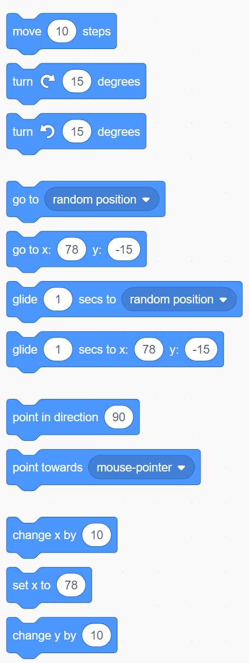The height and width of the screenshot is (663, 249).
Task: Click x value in 'go to x' block
Action: [71, 250]
